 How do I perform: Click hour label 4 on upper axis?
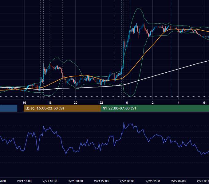click(178, 103)
